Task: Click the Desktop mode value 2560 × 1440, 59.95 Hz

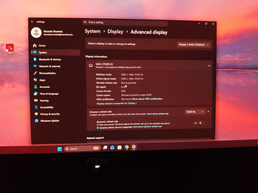Action: (132, 75)
